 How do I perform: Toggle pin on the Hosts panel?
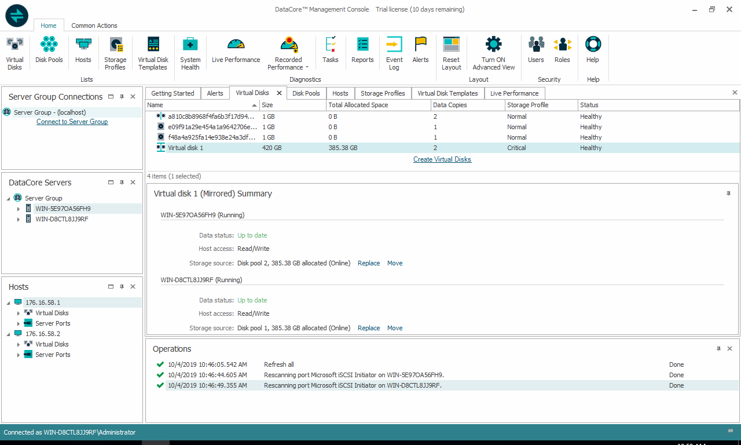click(122, 287)
